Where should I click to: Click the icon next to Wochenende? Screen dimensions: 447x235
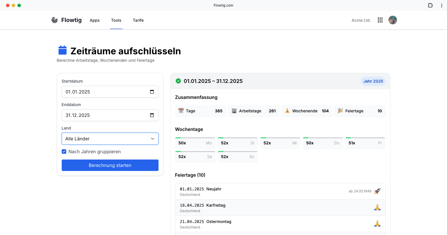coord(287,111)
